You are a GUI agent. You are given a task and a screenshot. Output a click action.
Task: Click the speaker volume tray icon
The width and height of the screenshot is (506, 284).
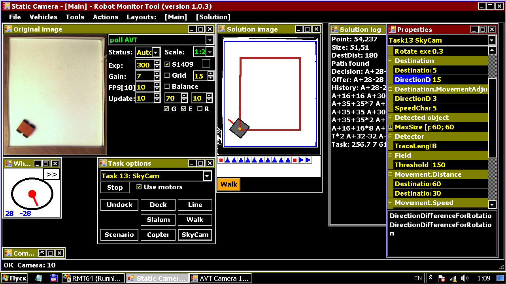[465, 278]
